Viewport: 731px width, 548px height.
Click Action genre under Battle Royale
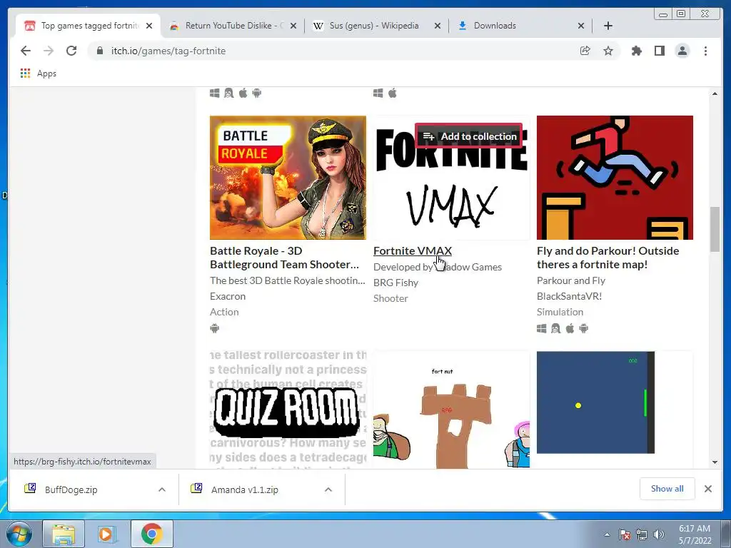(x=224, y=313)
